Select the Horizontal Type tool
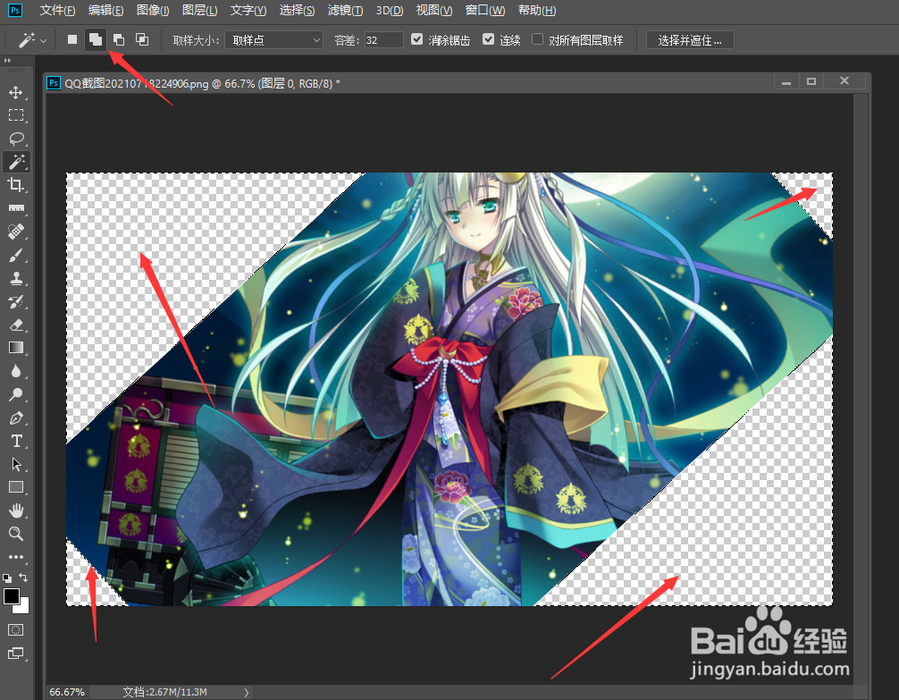 pyautogui.click(x=16, y=441)
